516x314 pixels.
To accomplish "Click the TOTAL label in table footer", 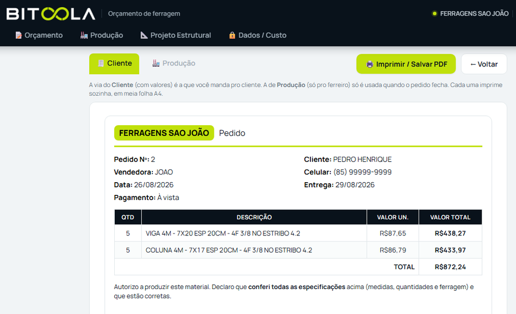I will pyautogui.click(x=404, y=267).
